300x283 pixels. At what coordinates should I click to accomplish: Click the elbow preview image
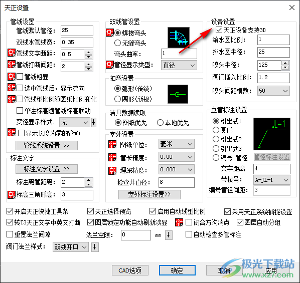tap(179, 38)
